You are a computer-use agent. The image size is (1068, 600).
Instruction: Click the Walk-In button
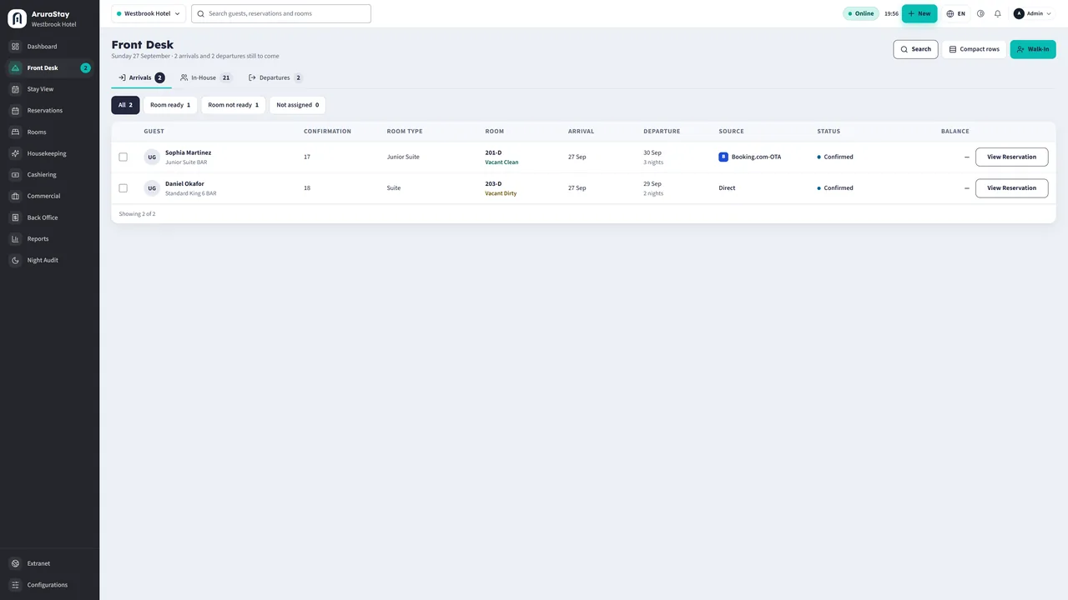pos(1033,49)
